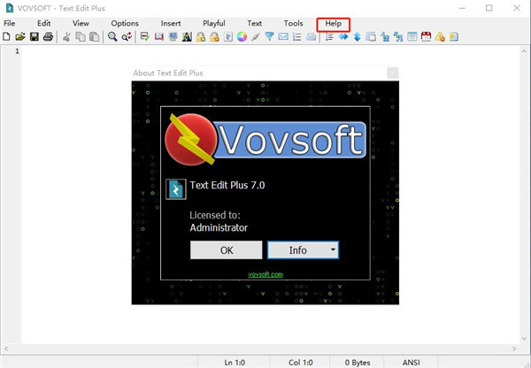This screenshot has width=531, height=368.
Task: Open the color wheel picker icon
Action: (x=242, y=36)
